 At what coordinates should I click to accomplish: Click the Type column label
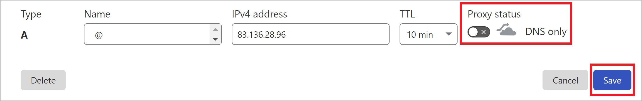[x=31, y=14]
